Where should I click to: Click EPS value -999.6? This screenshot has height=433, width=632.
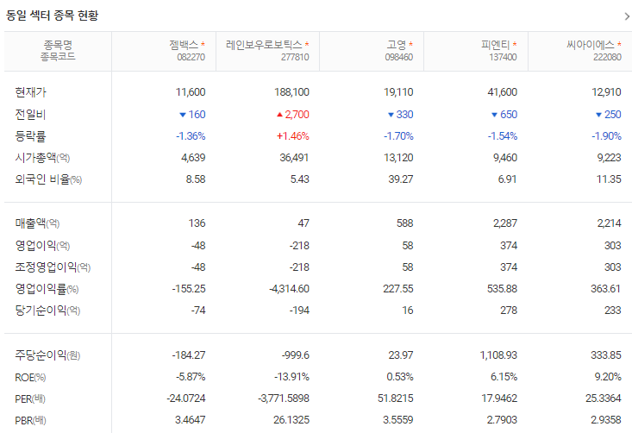coord(296,355)
